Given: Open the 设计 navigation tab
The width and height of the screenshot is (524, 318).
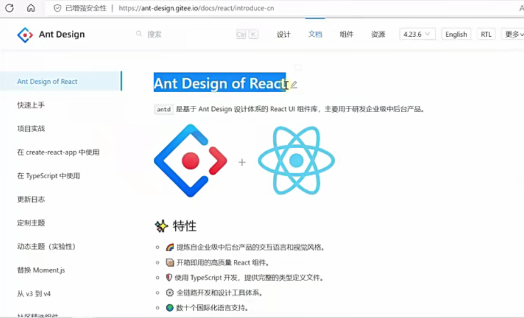Looking at the screenshot, I should pyautogui.click(x=283, y=34).
